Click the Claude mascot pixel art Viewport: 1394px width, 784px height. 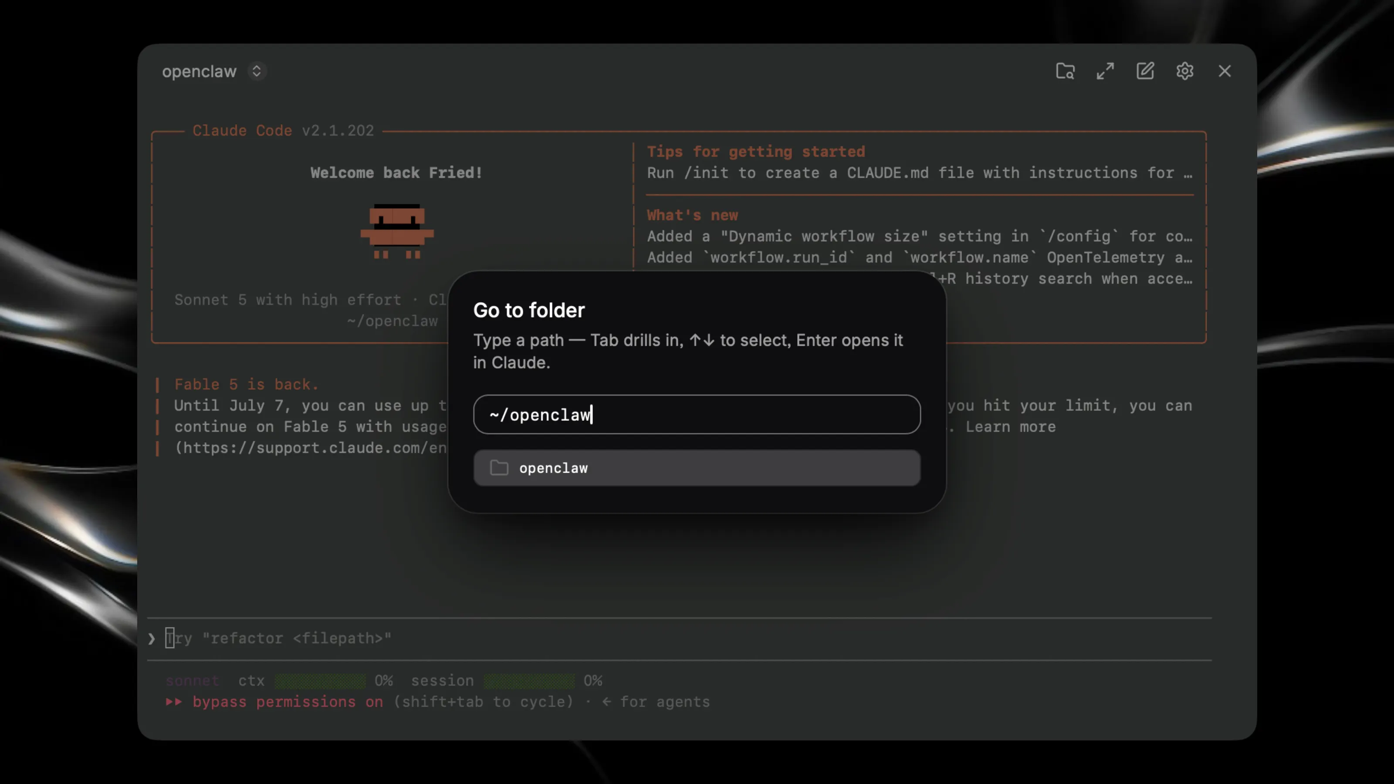[x=397, y=232]
